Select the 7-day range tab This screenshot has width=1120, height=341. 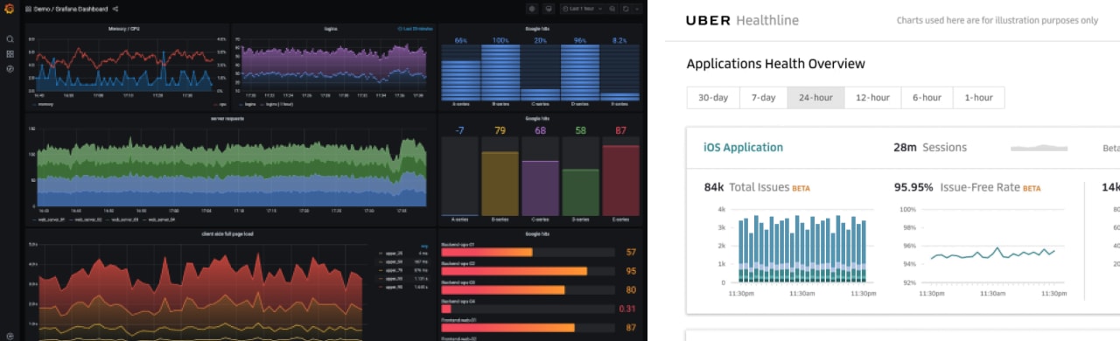(x=764, y=97)
